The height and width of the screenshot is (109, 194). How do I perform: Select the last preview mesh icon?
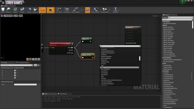(x=39, y=59)
